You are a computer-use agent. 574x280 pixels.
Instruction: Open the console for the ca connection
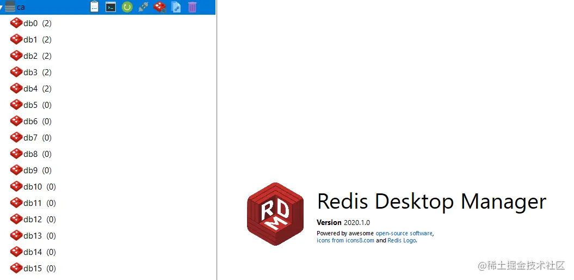(x=110, y=7)
